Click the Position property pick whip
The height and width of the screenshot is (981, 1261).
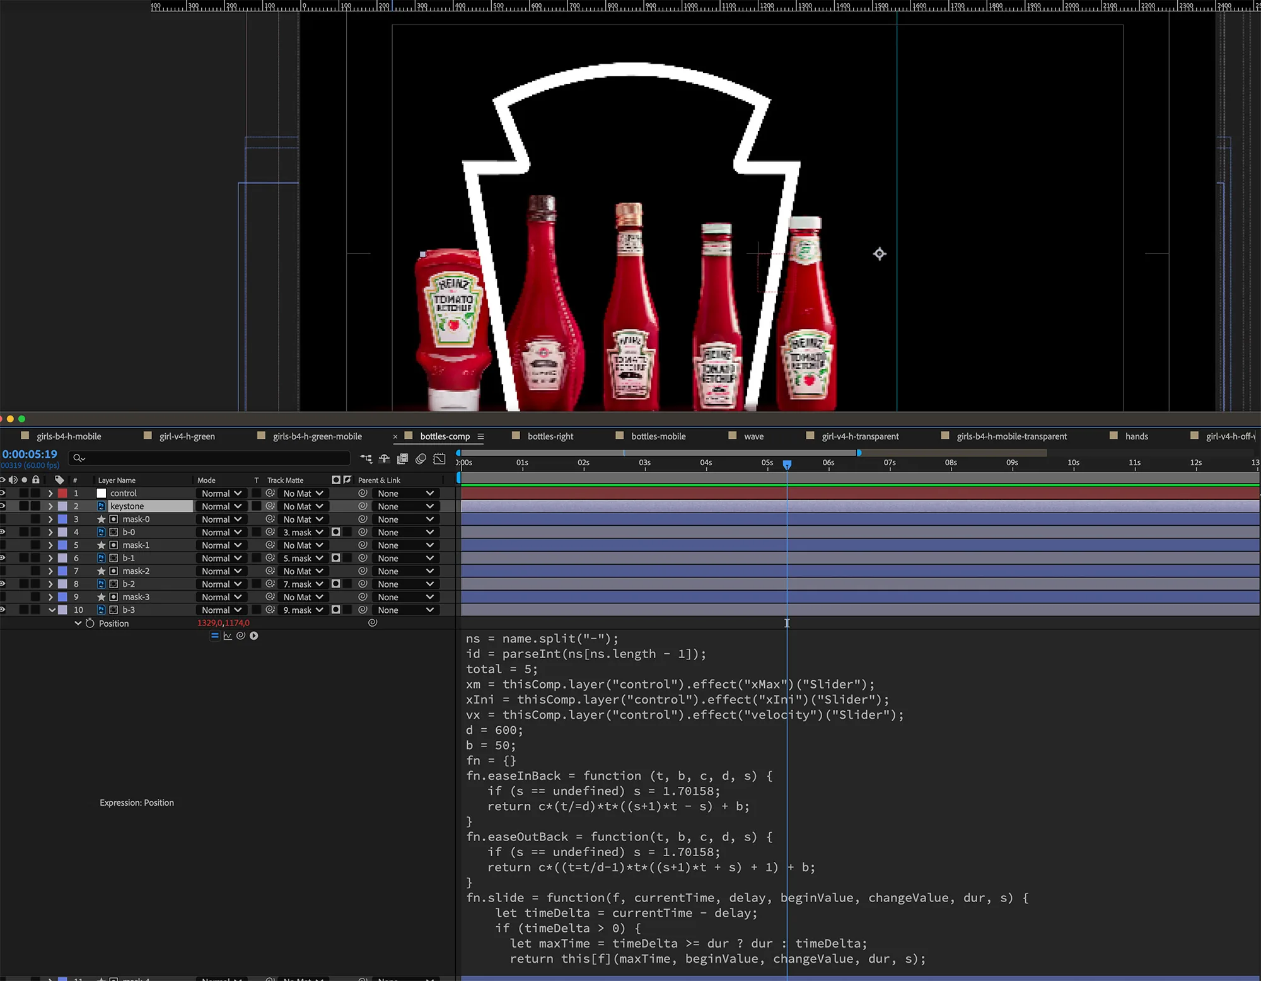click(x=373, y=623)
